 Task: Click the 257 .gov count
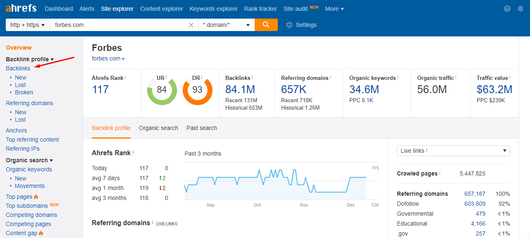[x=480, y=233]
